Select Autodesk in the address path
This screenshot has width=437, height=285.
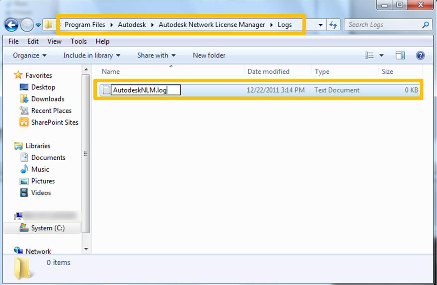pos(132,25)
